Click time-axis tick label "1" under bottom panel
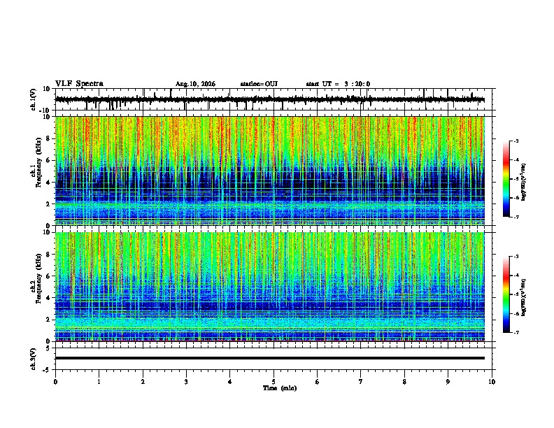The width and height of the screenshot is (554, 428). coord(99,382)
